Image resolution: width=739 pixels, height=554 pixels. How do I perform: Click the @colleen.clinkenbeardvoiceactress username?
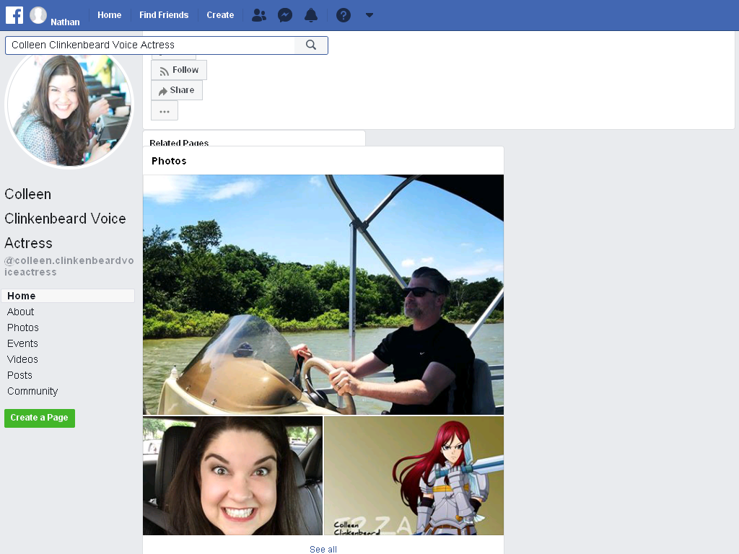pos(69,266)
